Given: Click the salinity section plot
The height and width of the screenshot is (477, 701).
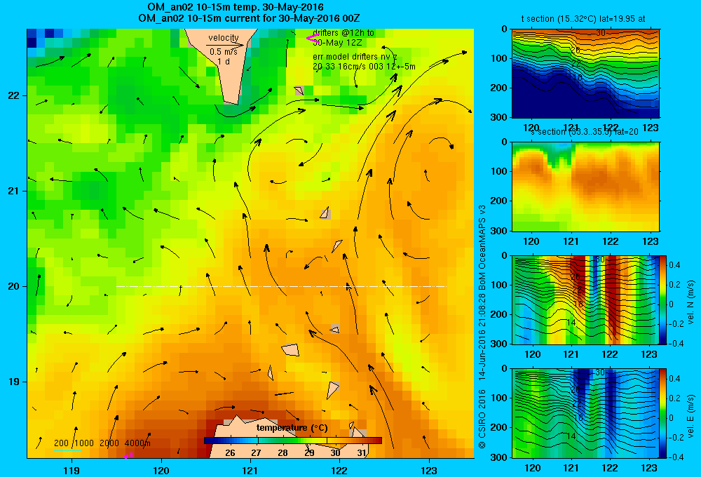Looking at the screenshot, I should pyautogui.click(x=585, y=187).
